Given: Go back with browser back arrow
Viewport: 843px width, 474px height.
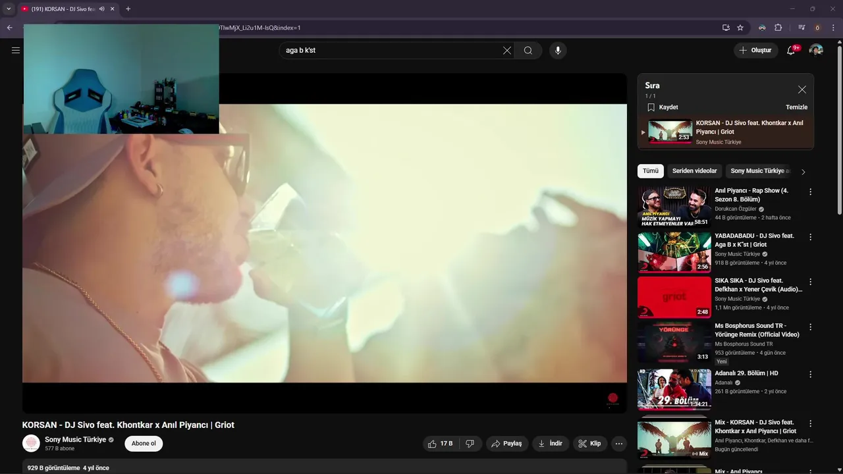Looking at the screenshot, I should point(9,28).
